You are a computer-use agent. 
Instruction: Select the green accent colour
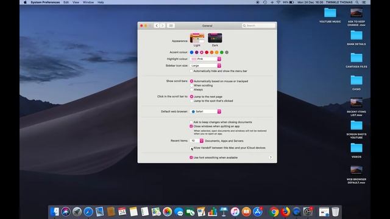tap(222, 52)
